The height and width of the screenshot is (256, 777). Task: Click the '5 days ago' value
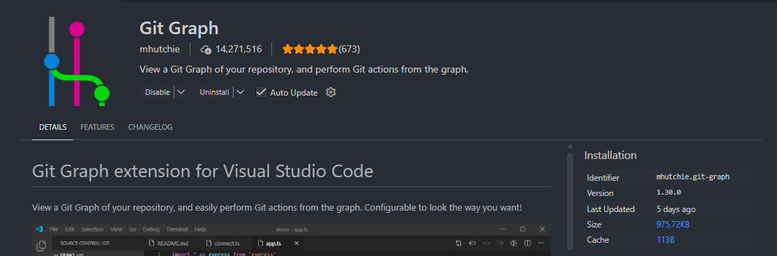click(x=676, y=209)
